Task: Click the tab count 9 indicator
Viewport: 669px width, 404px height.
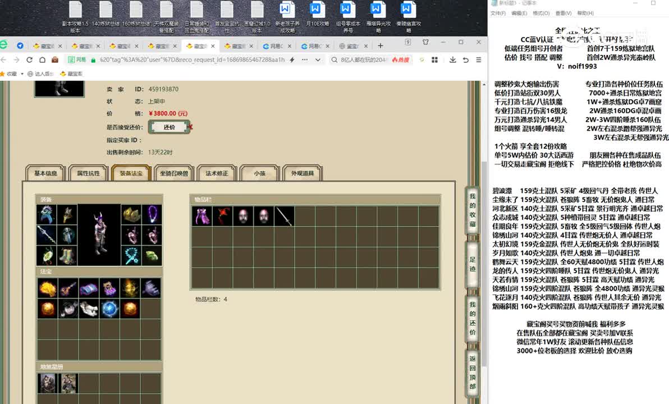Action: 408,42
